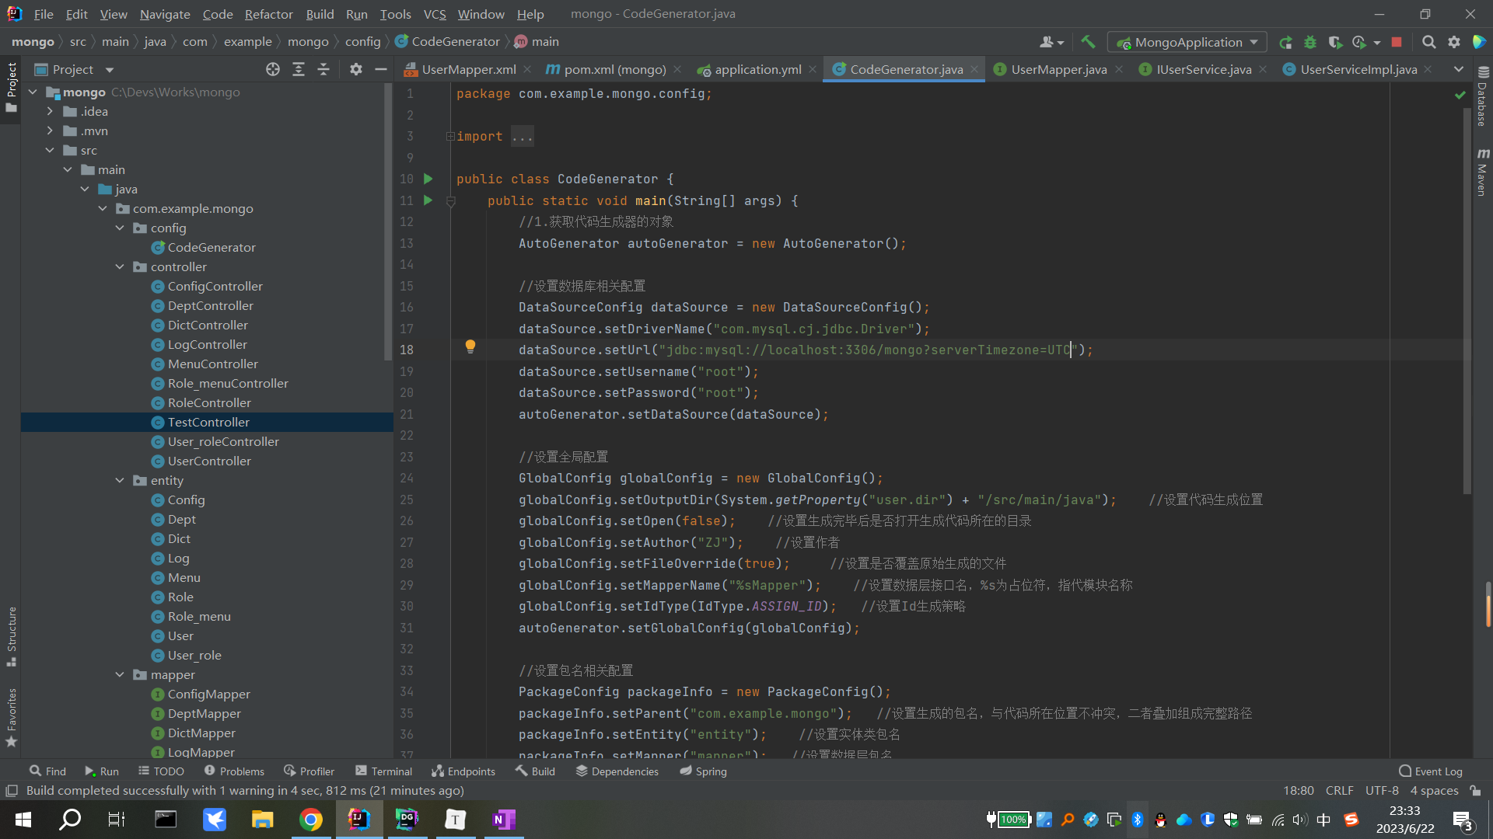Open the Refactor menu
This screenshot has height=839, width=1493.
(268, 14)
